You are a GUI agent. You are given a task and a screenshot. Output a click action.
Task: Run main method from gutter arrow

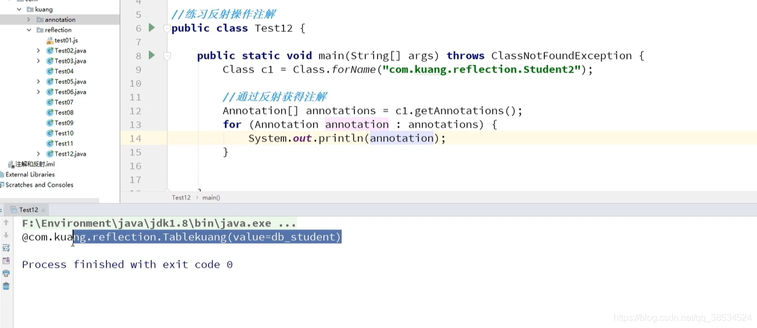coord(151,55)
